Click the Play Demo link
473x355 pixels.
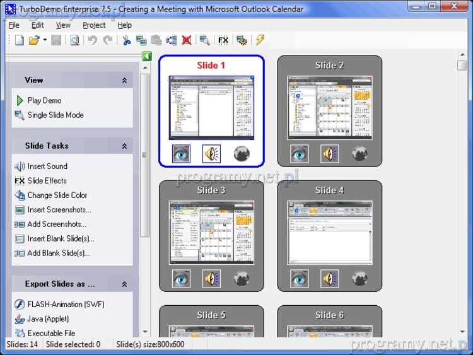click(x=44, y=100)
